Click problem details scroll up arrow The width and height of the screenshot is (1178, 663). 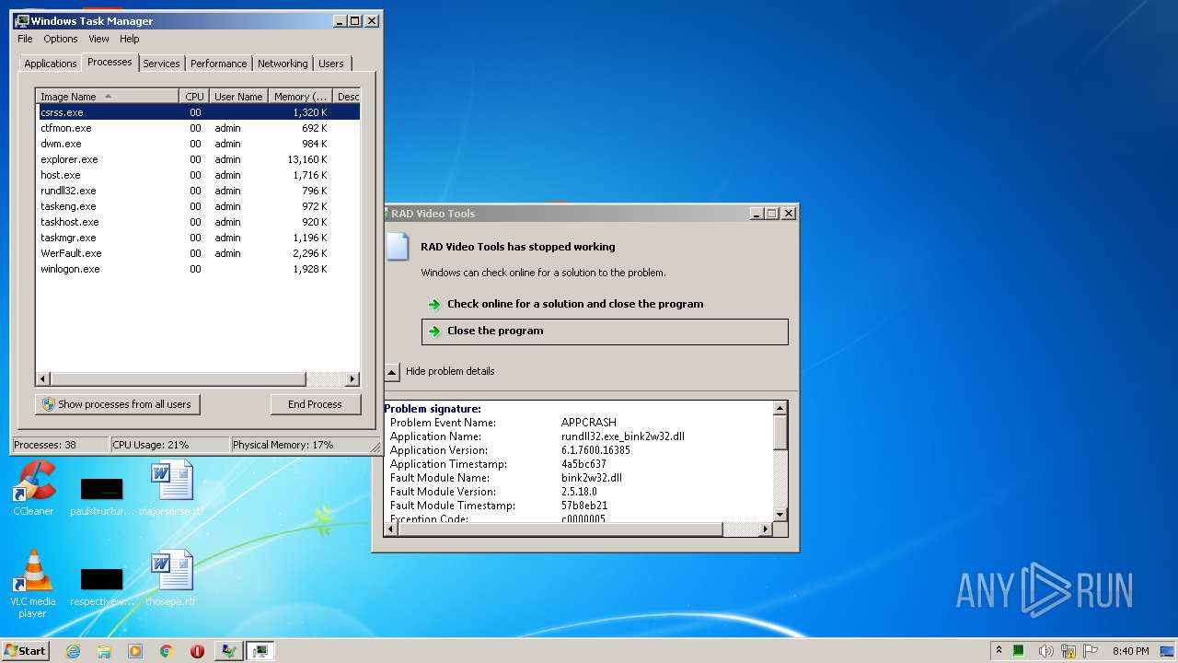pos(780,408)
